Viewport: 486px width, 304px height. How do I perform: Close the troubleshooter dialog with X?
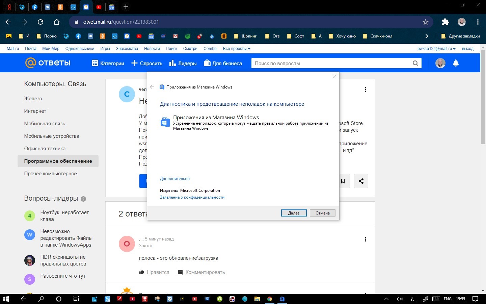(x=334, y=77)
